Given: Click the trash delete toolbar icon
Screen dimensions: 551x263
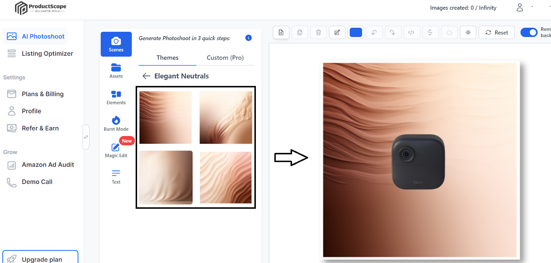Looking at the screenshot, I should pyautogui.click(x=319, y=32).
